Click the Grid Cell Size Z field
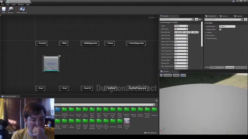Image resolution: width=248 pixels, height=139 pixels. pyautogui.click(x=195, y=32)
